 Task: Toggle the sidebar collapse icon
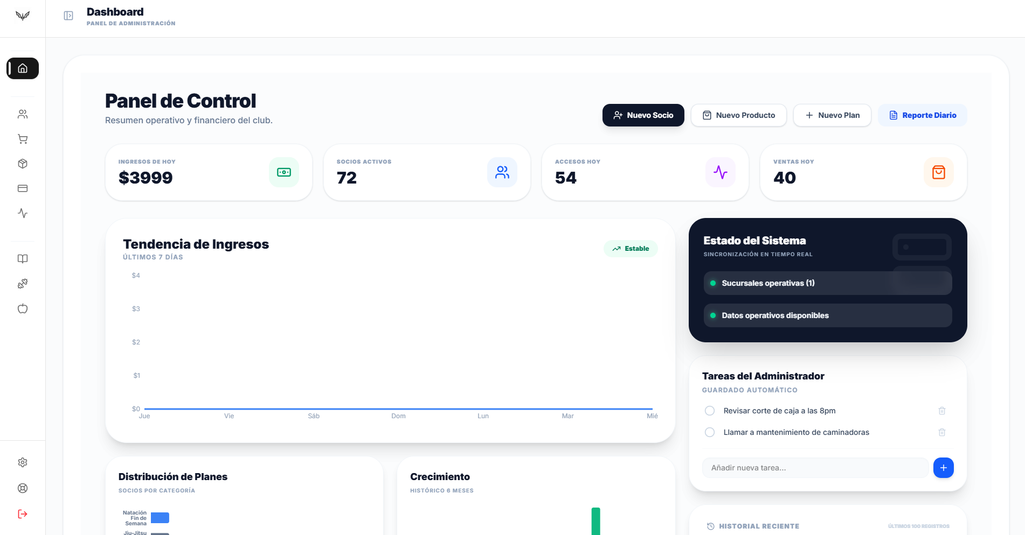(x=68, y=16)
